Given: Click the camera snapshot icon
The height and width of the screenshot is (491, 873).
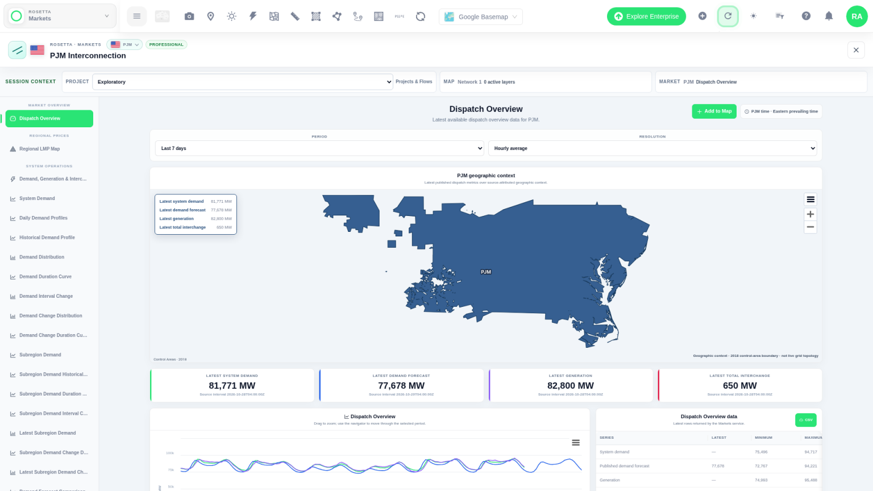Looking at the screenshot, I should pos(189,16).
